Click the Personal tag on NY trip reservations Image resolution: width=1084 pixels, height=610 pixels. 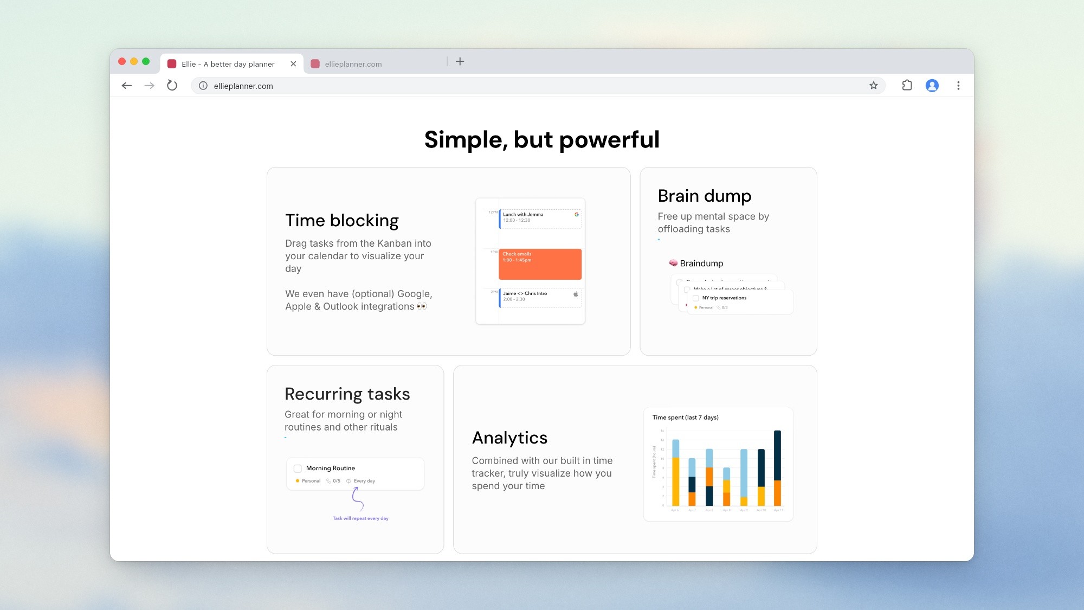point(705,307)
